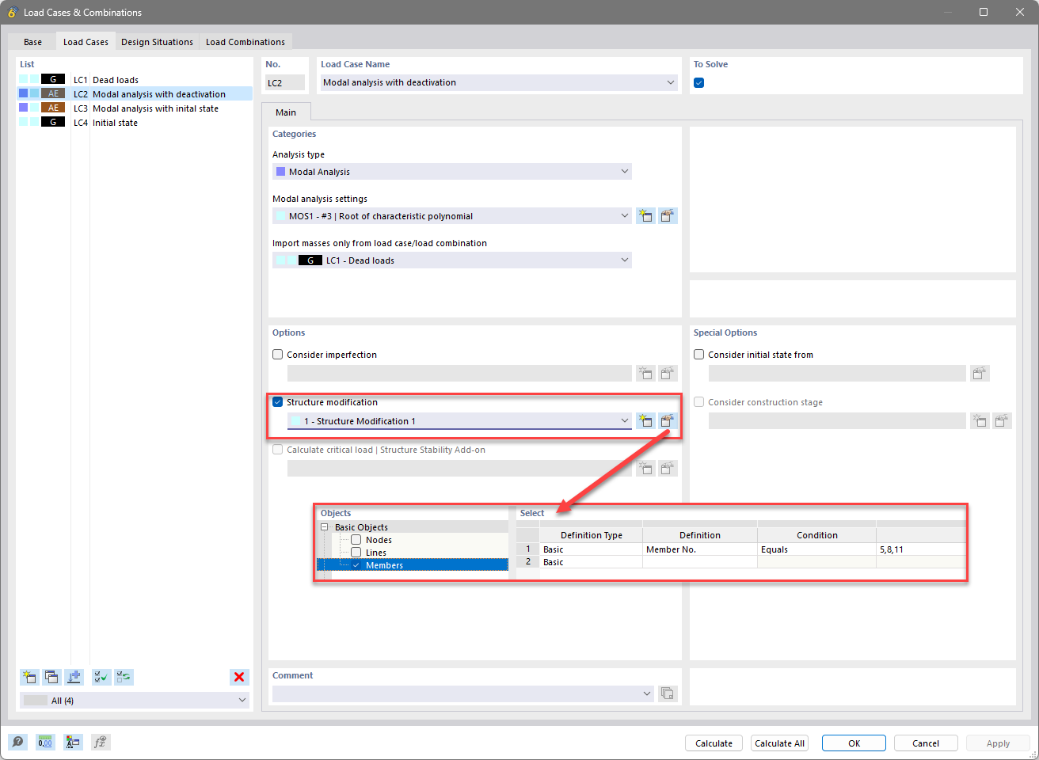Open the help search icon
The image size is (1039, 760).
[17, 742]
